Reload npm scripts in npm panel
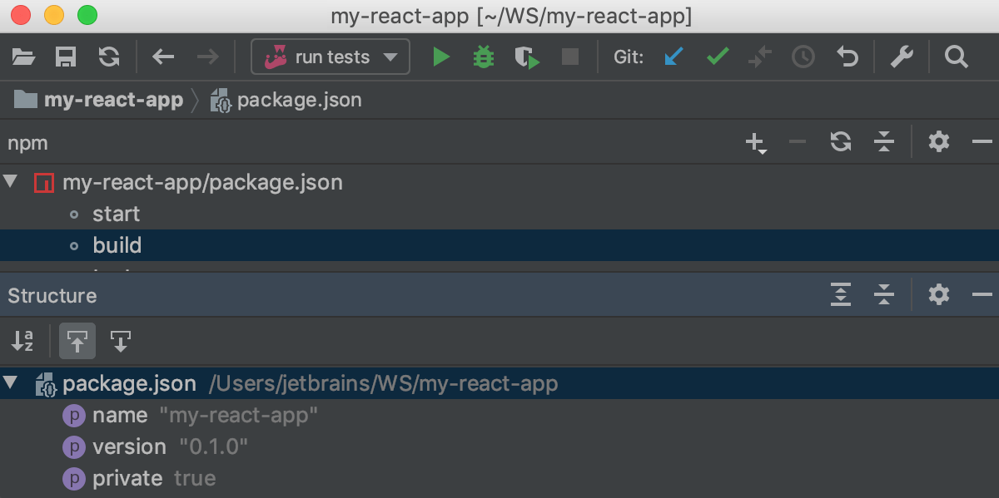 tap(841, 143)
